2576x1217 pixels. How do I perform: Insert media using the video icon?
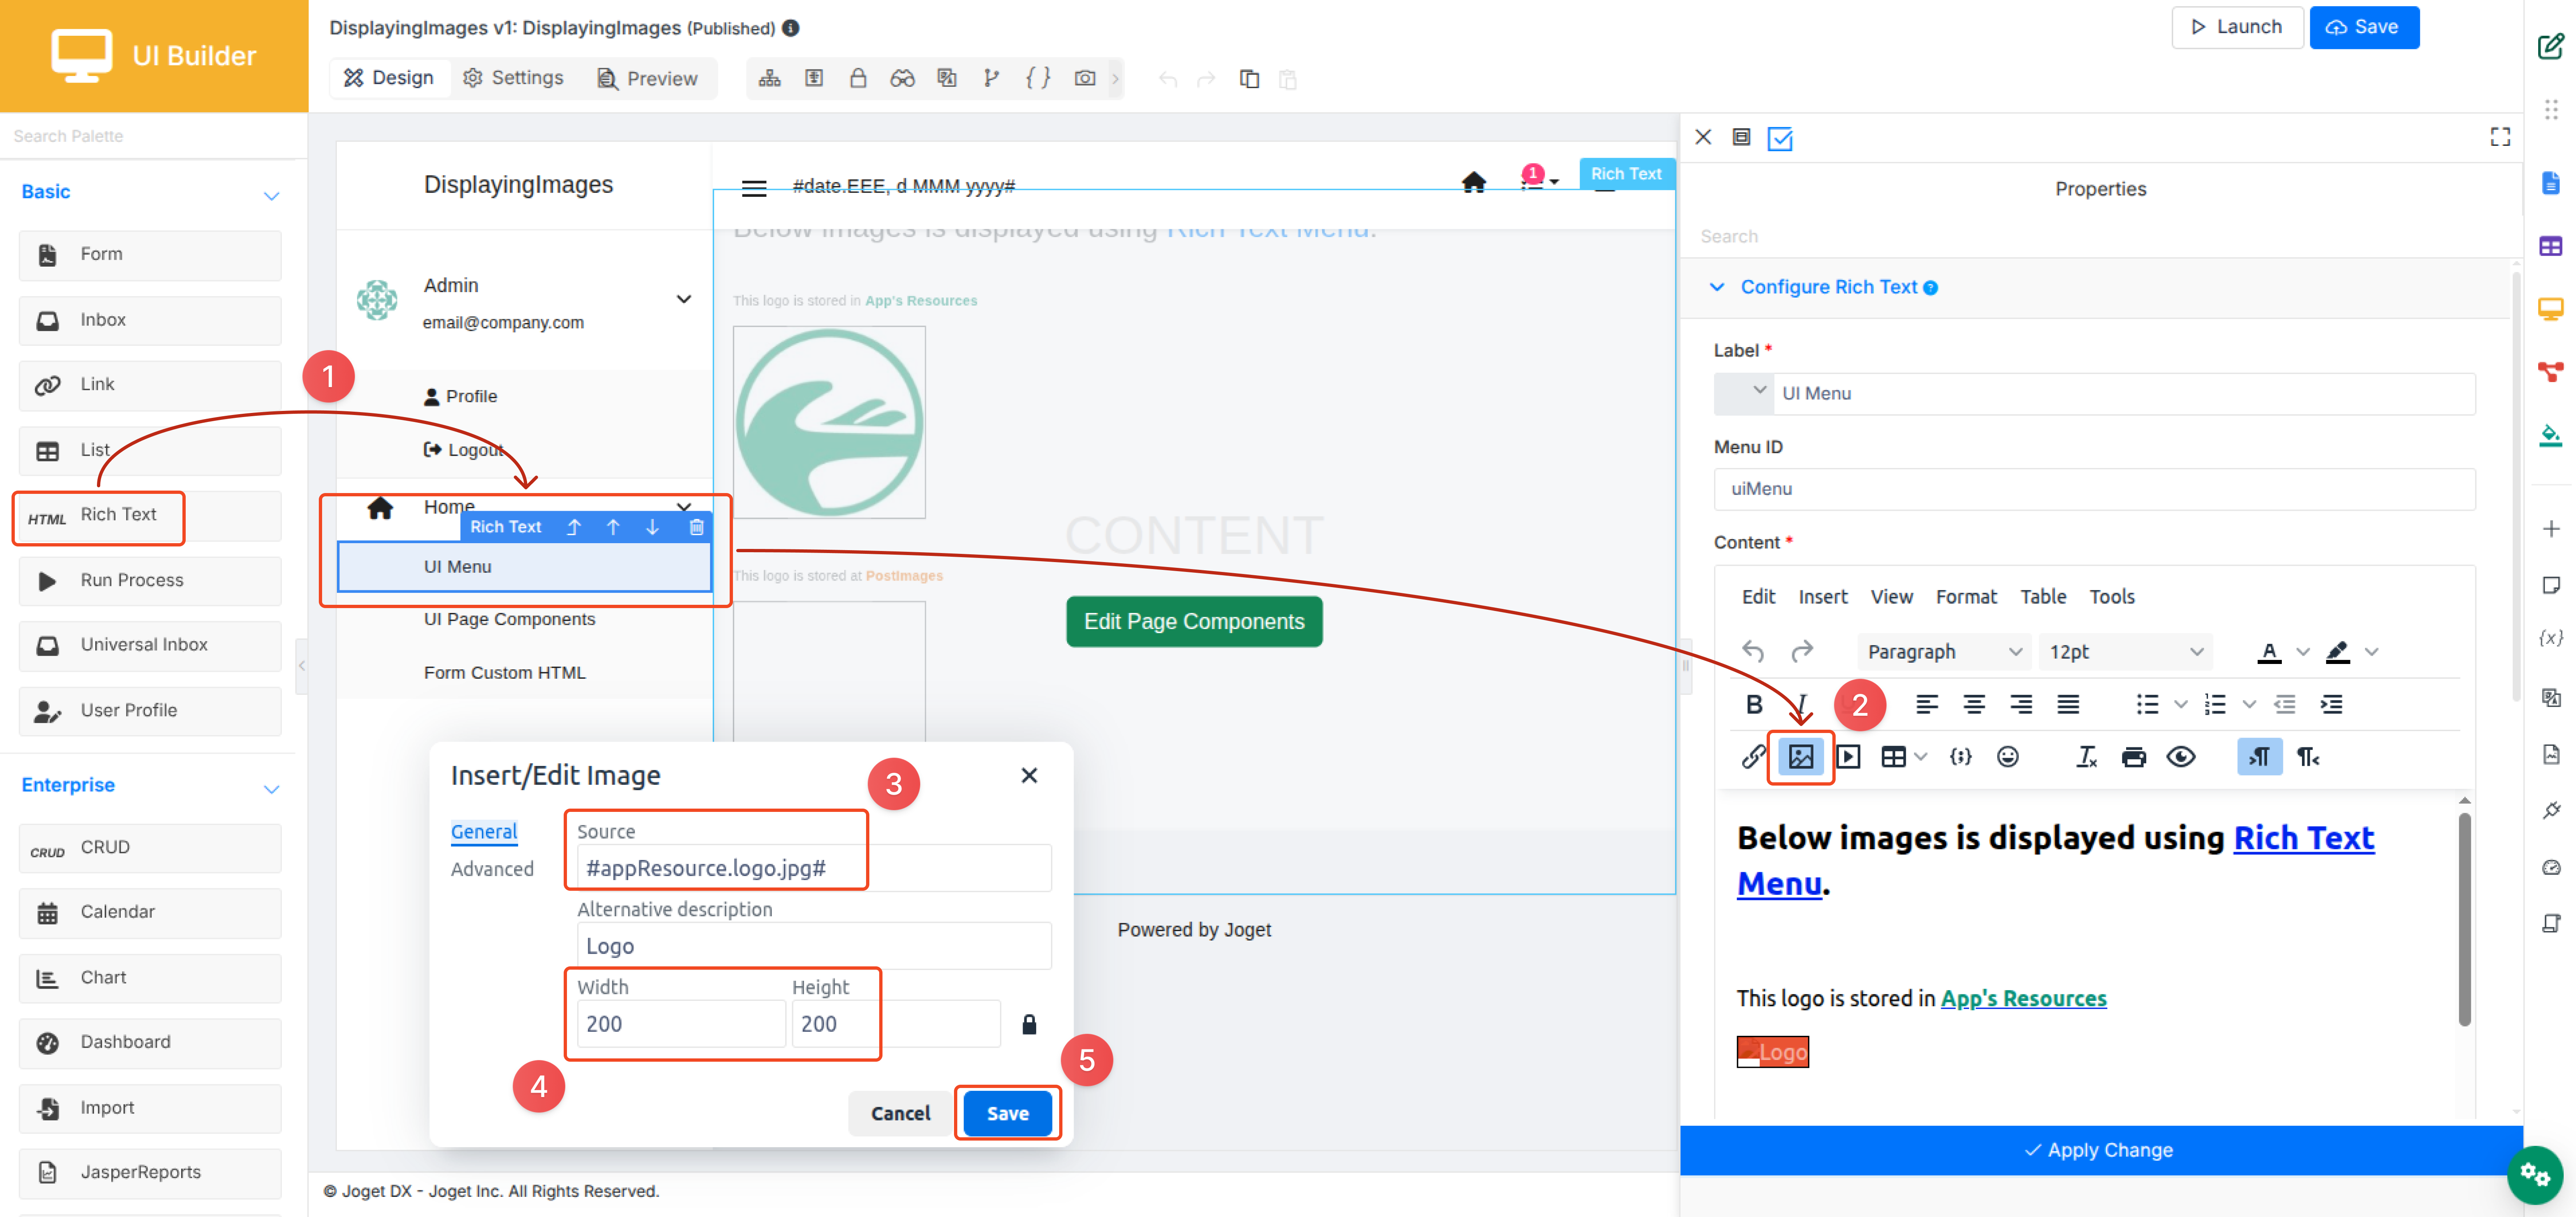click(1848, 757)
